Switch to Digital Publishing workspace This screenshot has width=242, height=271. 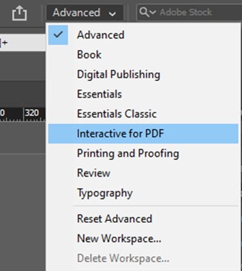pos(143,74)
